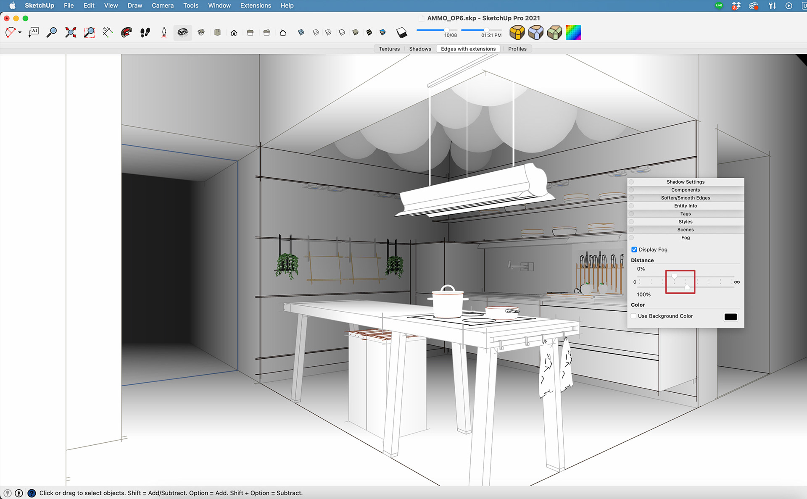Expand the Shadow Settings panel
This screenshot has height=499, width=807.
tap(686, 182)
